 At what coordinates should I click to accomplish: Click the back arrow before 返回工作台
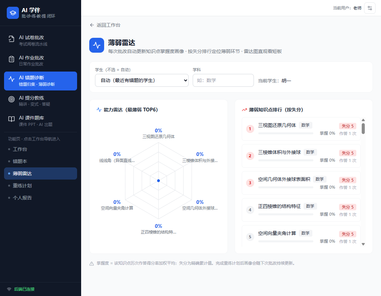[x=92, y=25]
